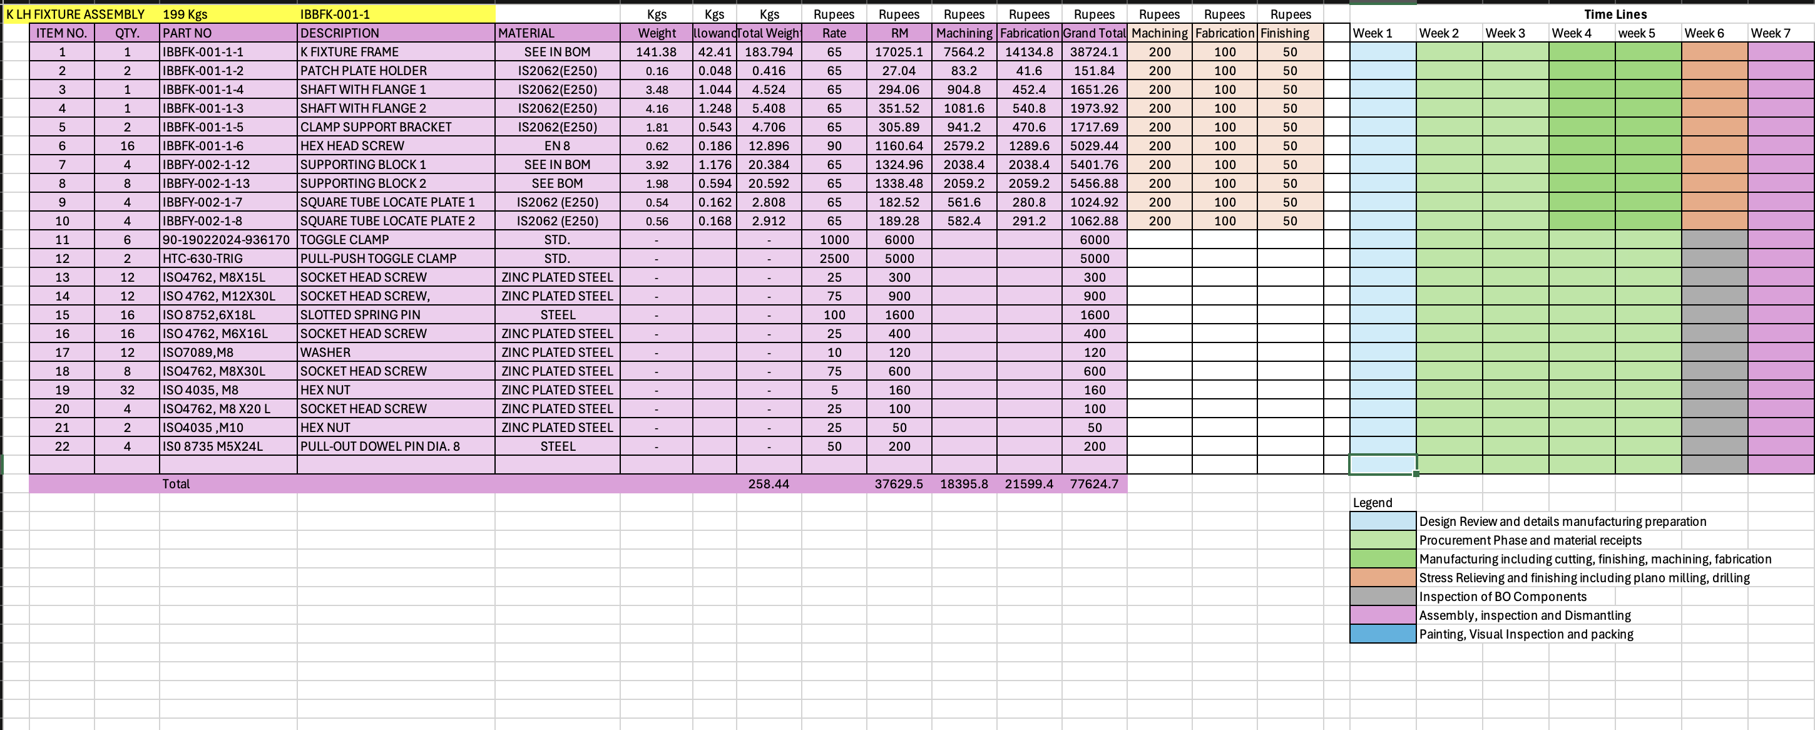Click 'CLAMP SUPPORT BRACKET' description

click(x=396, y=127)
